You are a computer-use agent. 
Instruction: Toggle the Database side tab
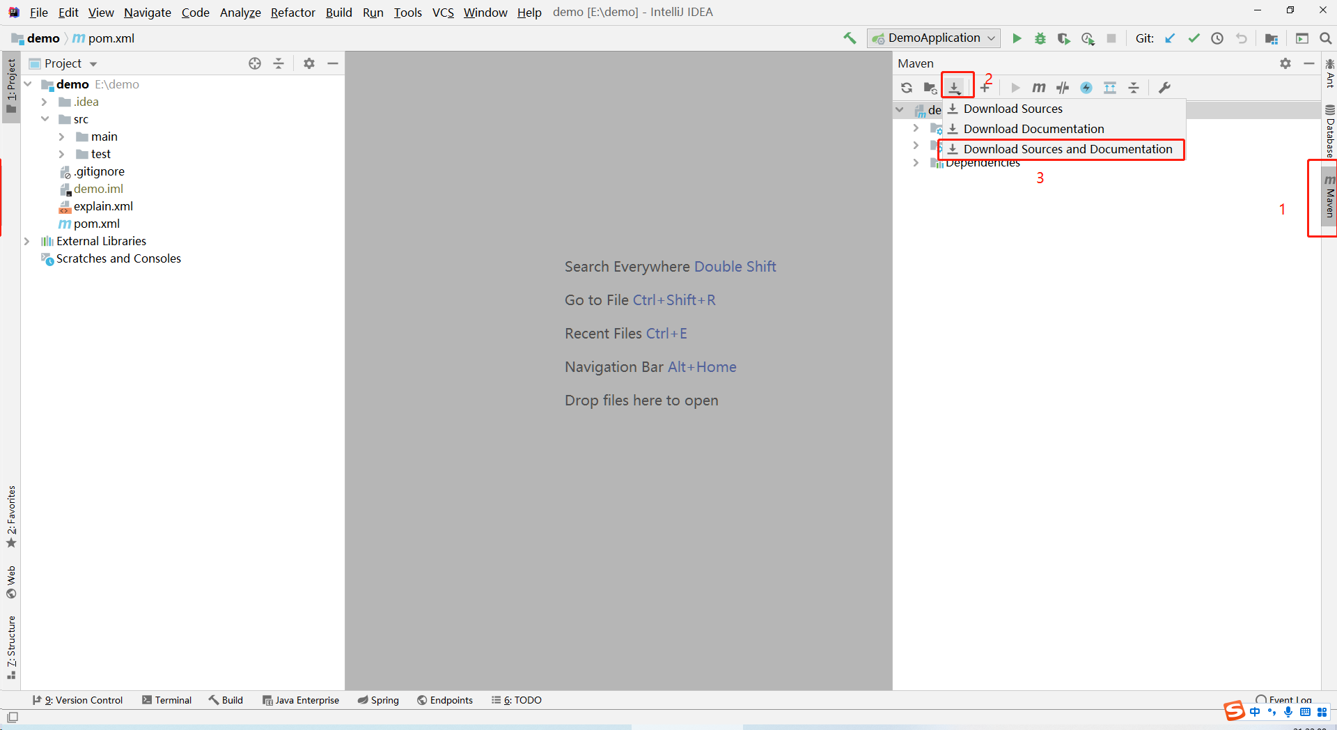click(x=1329, y=130)
